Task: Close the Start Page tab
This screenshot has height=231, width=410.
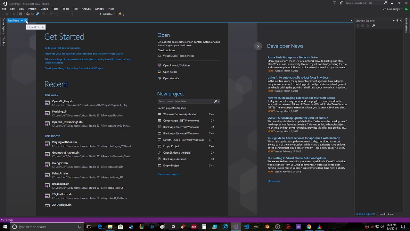Action: [x=26, y=21]
